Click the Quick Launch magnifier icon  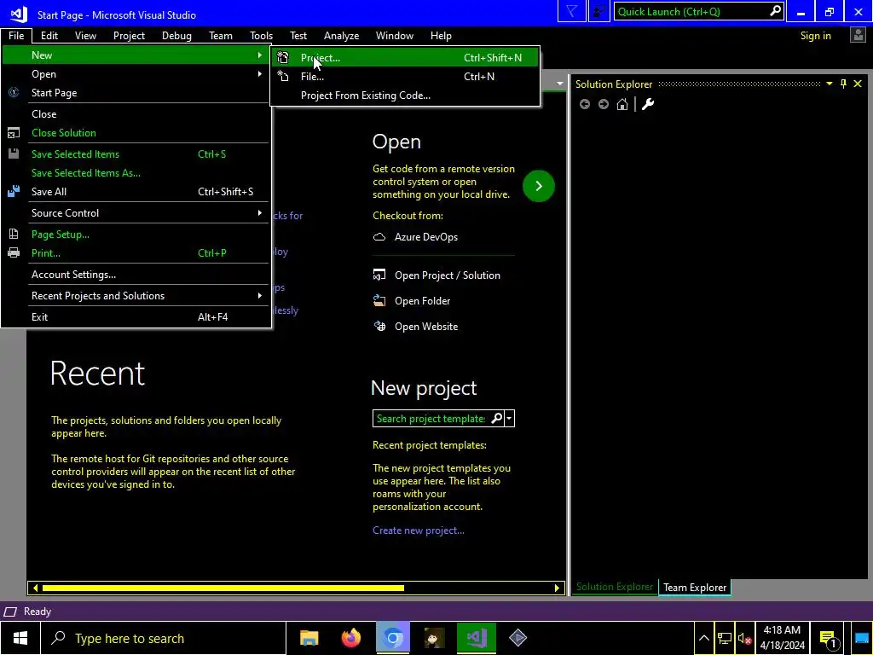[775, 11]
